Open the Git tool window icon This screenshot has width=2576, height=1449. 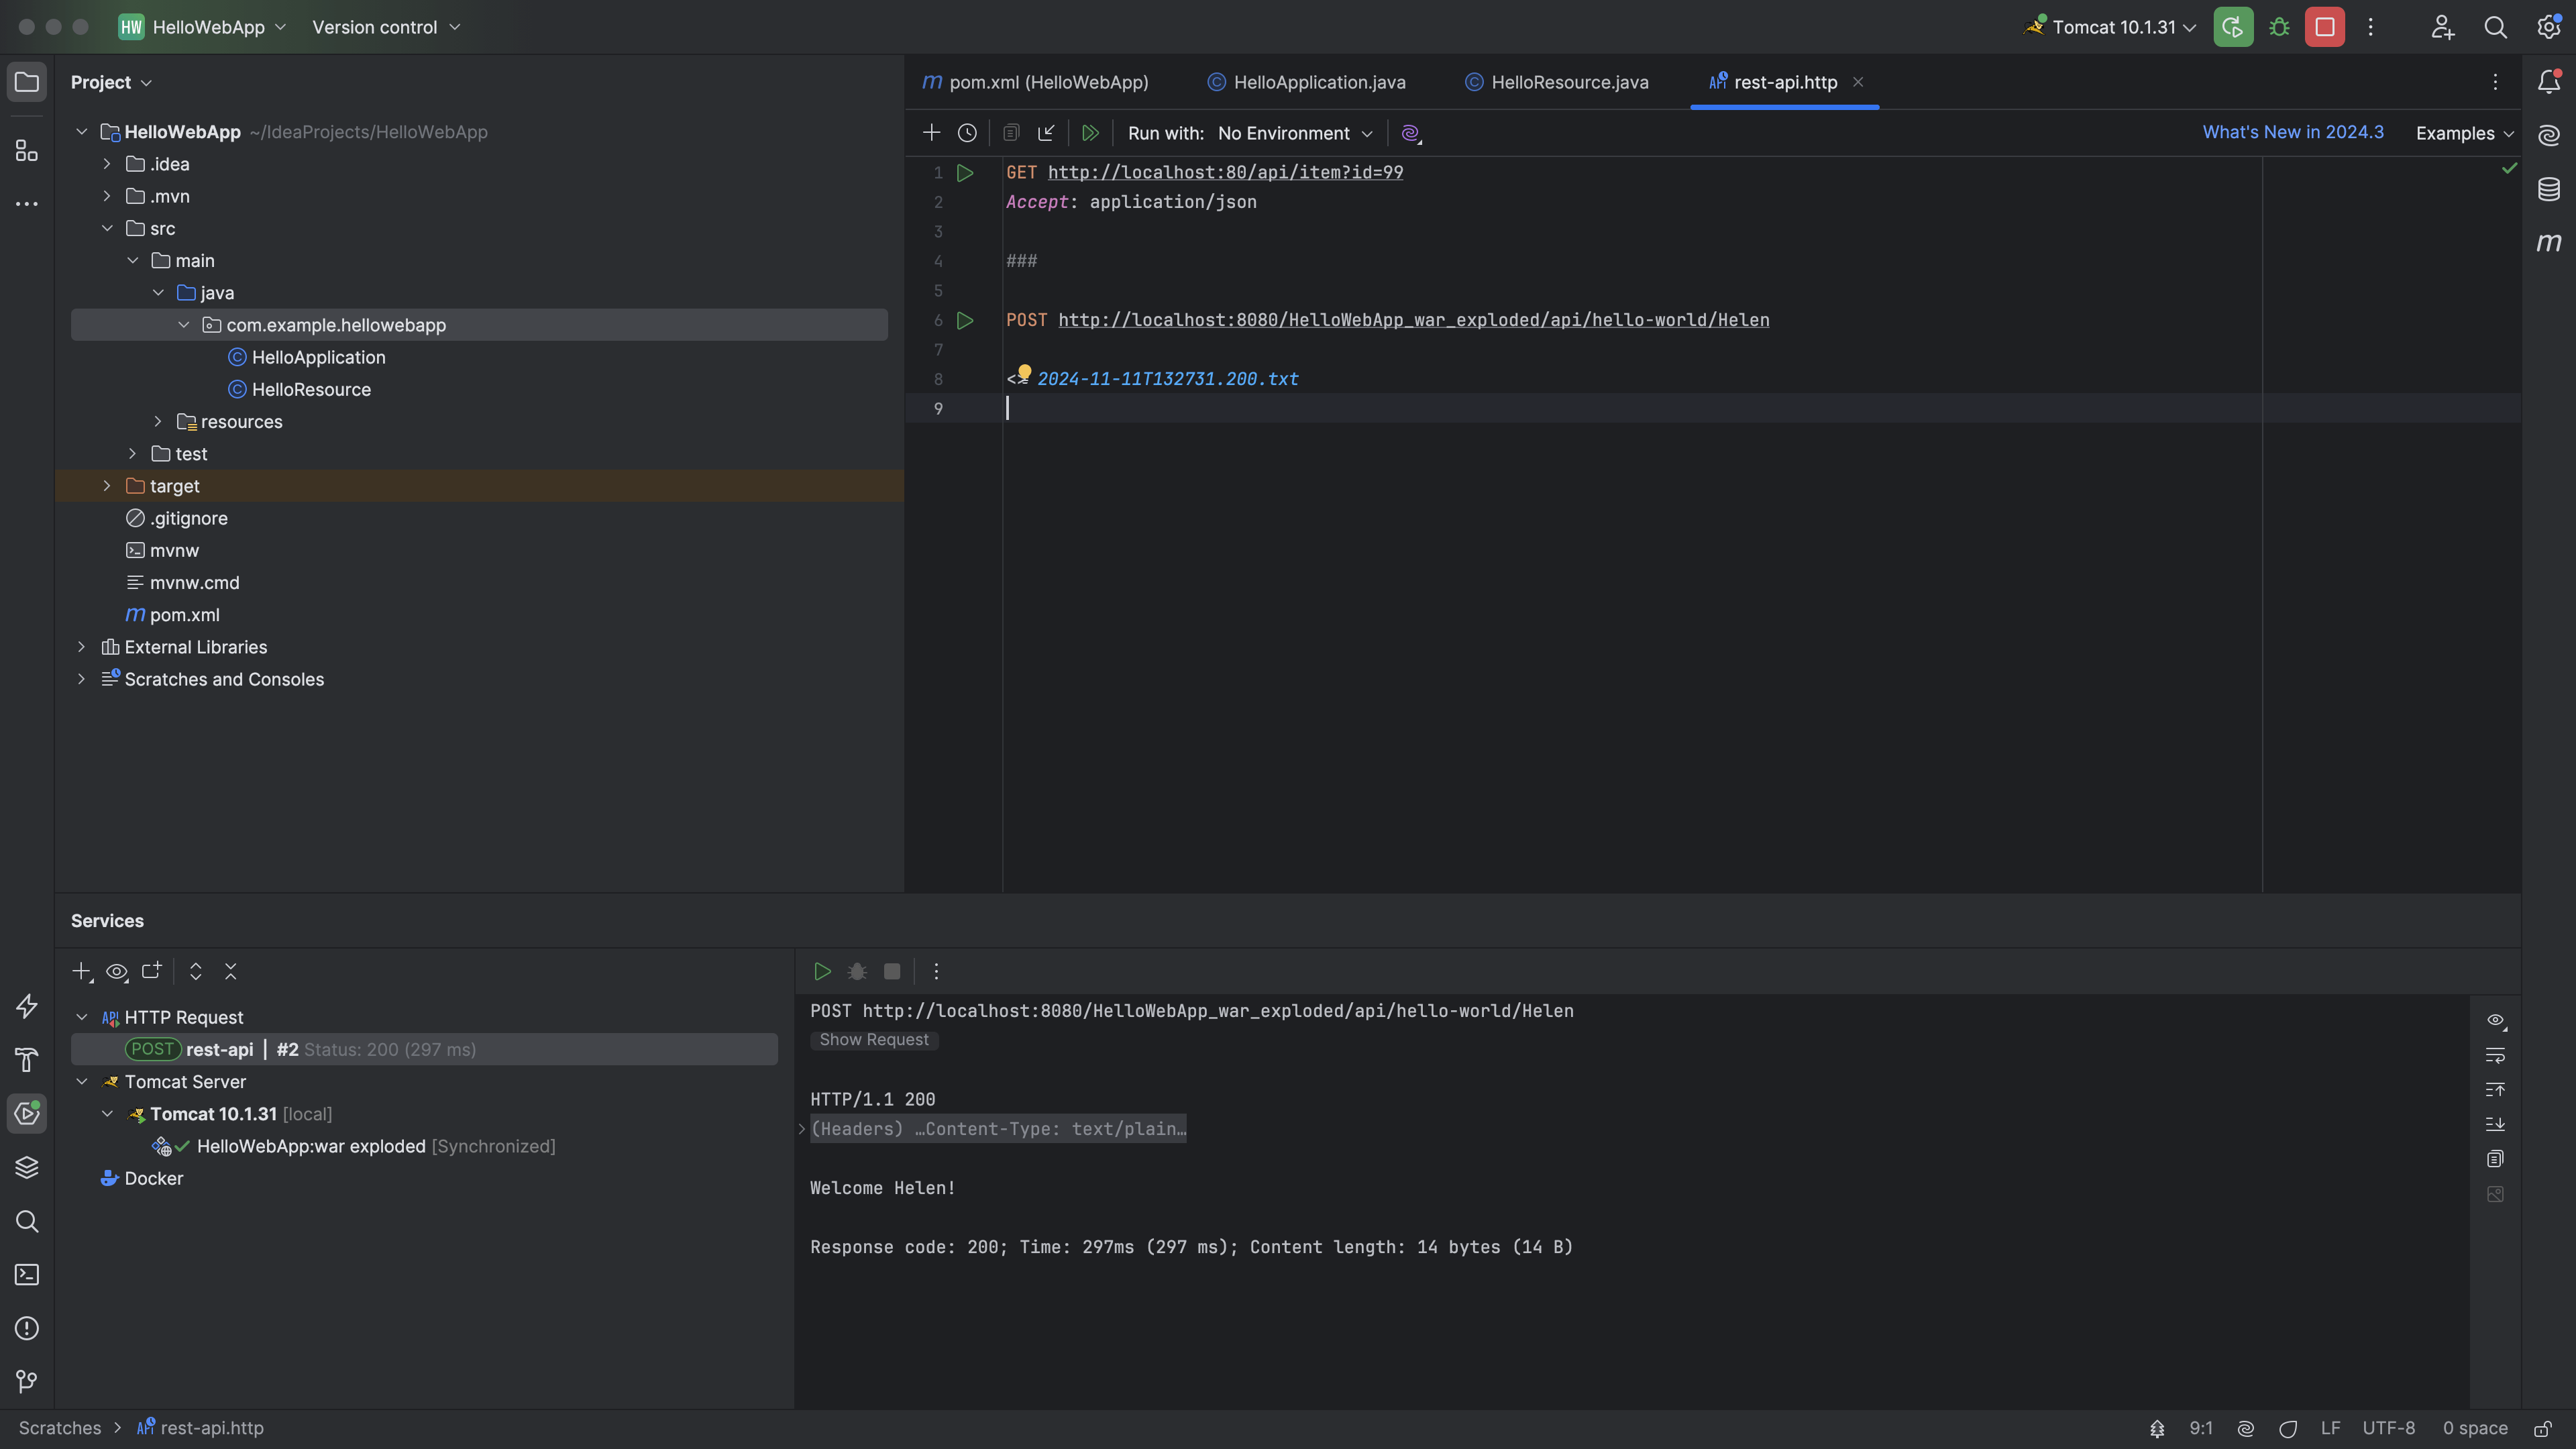click(x=27, y=1381)
